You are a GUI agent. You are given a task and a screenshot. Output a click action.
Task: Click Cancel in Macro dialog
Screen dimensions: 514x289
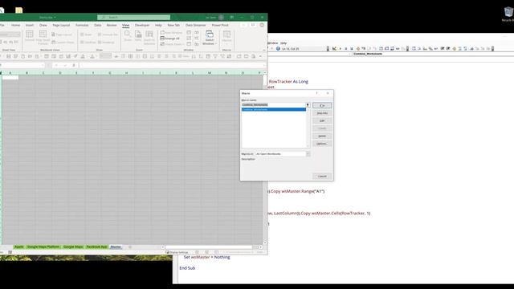pyautogui.click(x=322, y=177)
